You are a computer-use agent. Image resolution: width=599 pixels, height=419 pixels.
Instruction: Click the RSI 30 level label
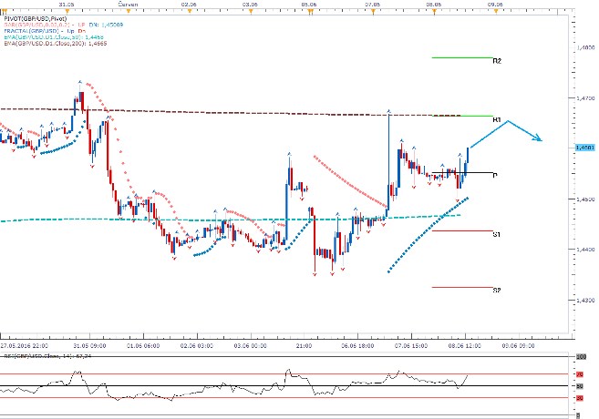(x=579, y=397)
